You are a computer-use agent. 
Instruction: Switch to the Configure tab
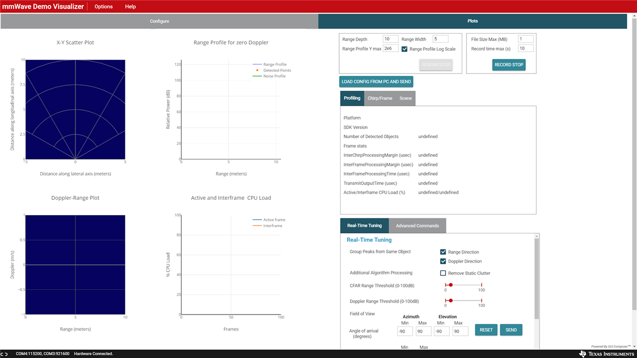point(160,21)
